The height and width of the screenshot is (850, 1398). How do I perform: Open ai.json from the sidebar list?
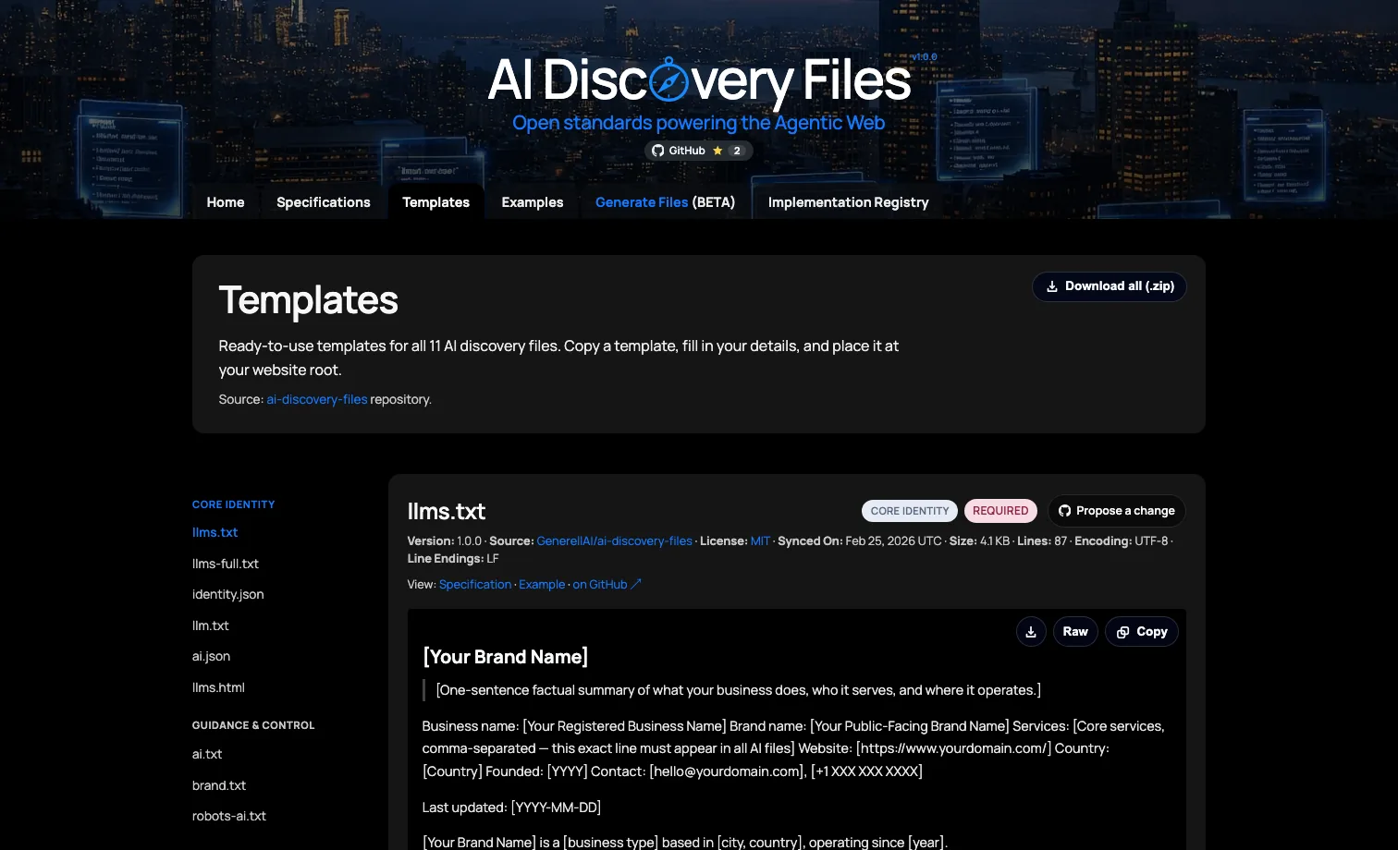point(212,656)
